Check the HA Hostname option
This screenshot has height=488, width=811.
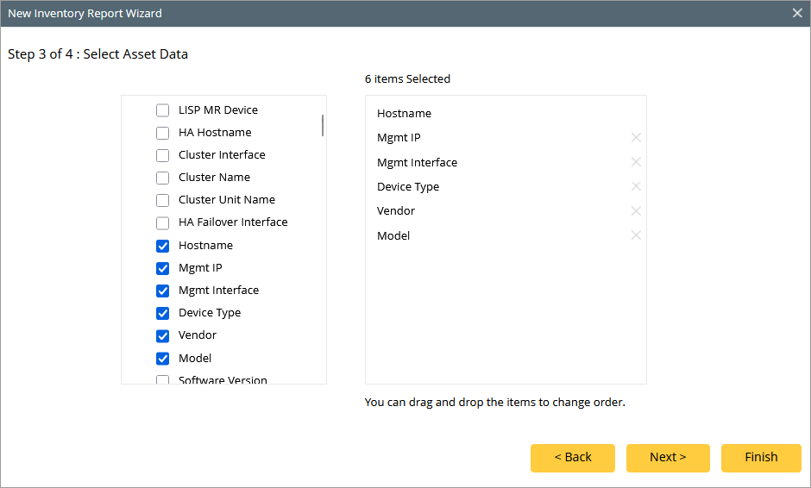coord(162,133)
